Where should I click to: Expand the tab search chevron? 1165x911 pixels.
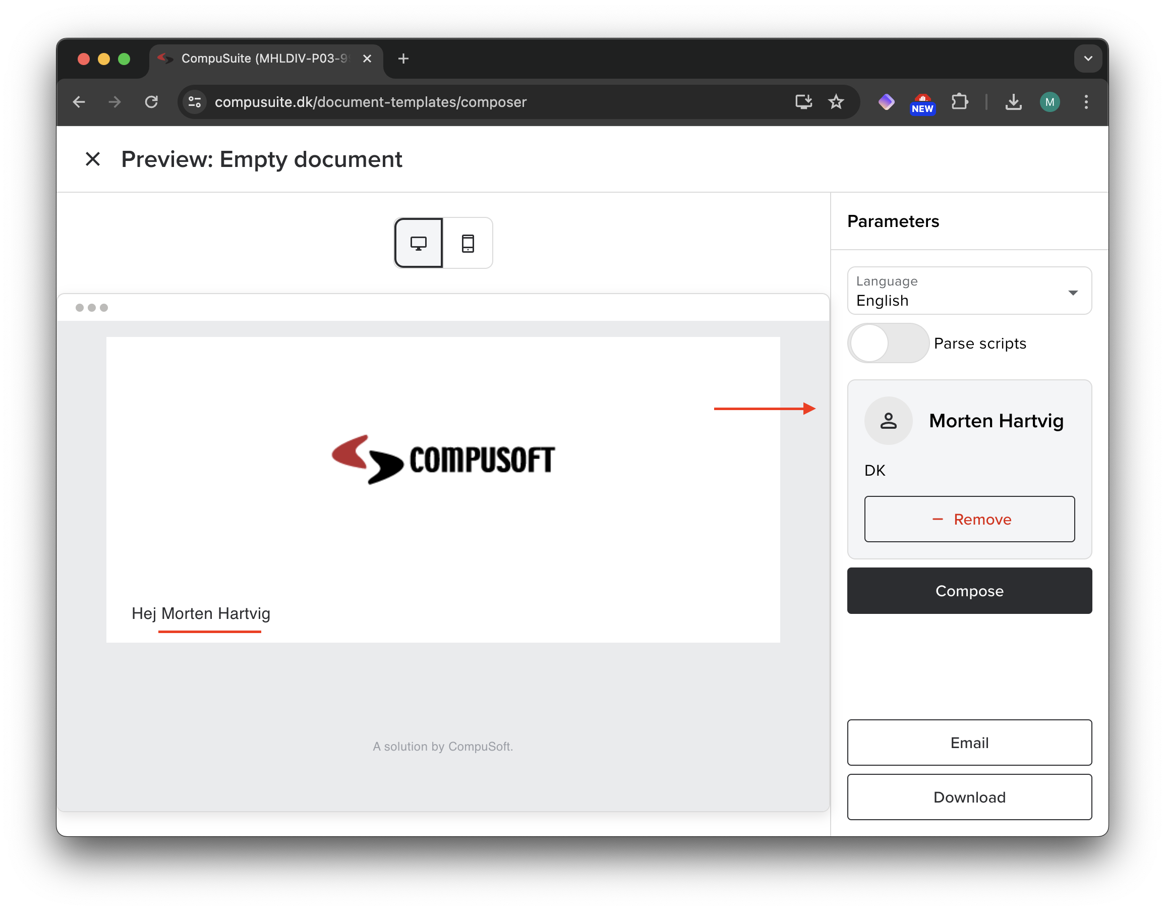click(1088, 59)
